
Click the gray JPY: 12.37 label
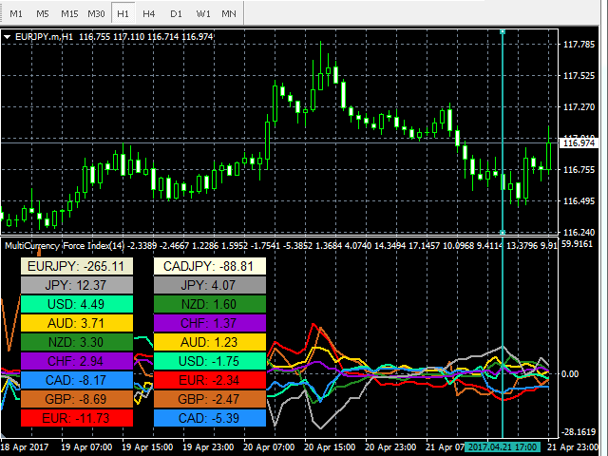click(x=77, y=285)
